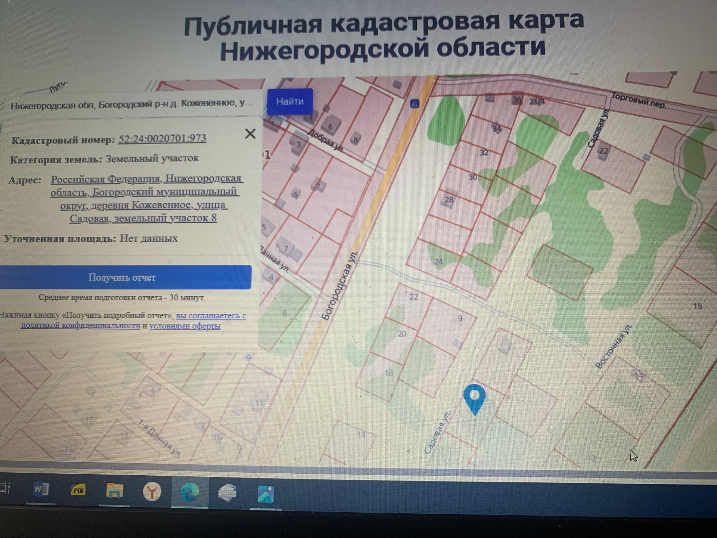Select parcel number 22 near Садовая ул.
Viewport: 717px width, 538px height.
(603, 151)
